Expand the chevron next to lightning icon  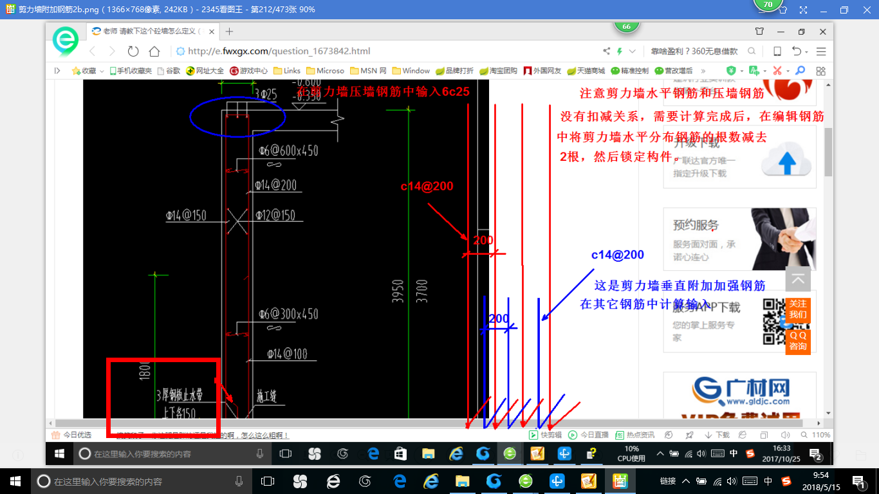point(633,51)
